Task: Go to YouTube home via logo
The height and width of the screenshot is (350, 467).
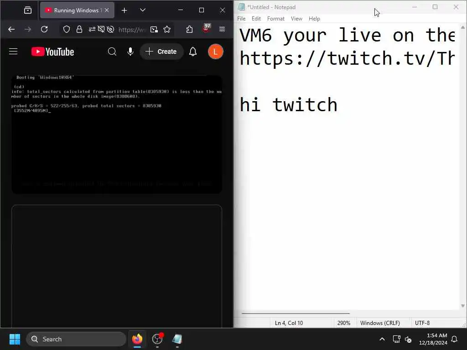Action: [53, 52]
